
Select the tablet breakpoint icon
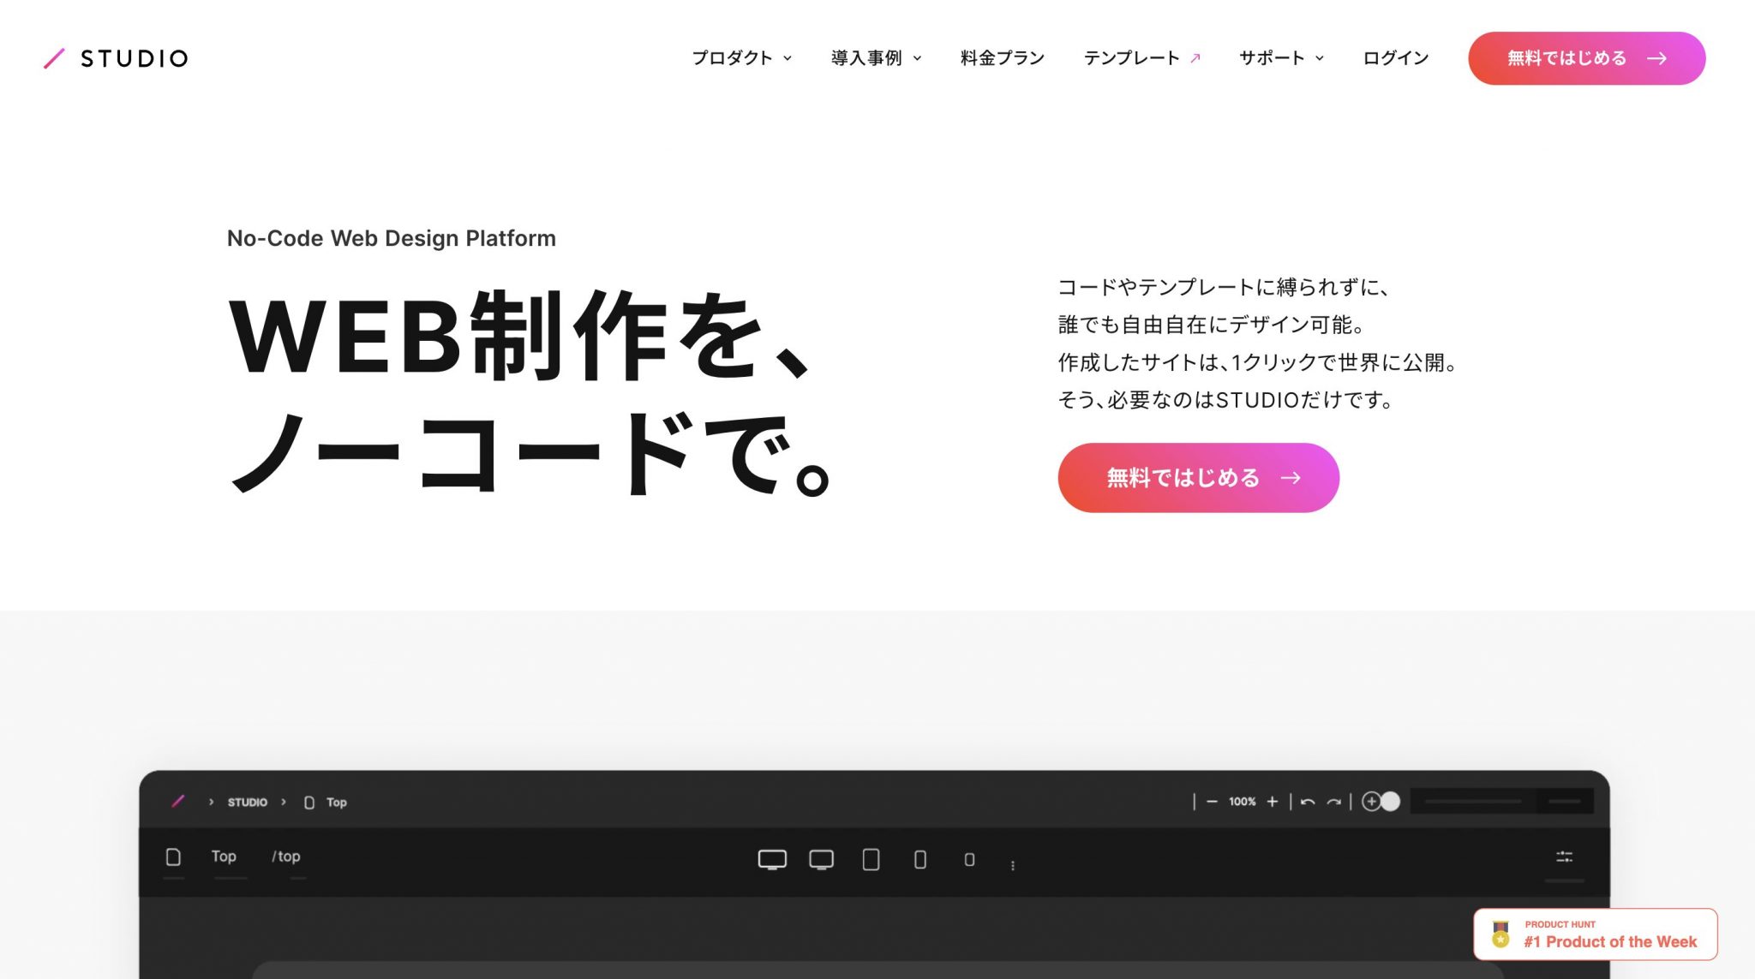click(x=871, y=862)
